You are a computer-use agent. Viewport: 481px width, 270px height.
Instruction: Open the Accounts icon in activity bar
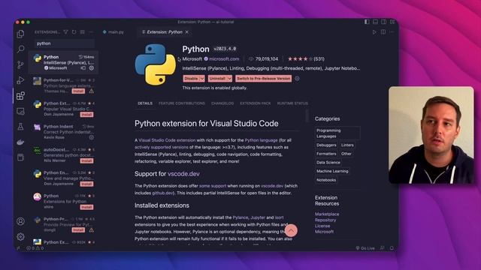[20, 221]
